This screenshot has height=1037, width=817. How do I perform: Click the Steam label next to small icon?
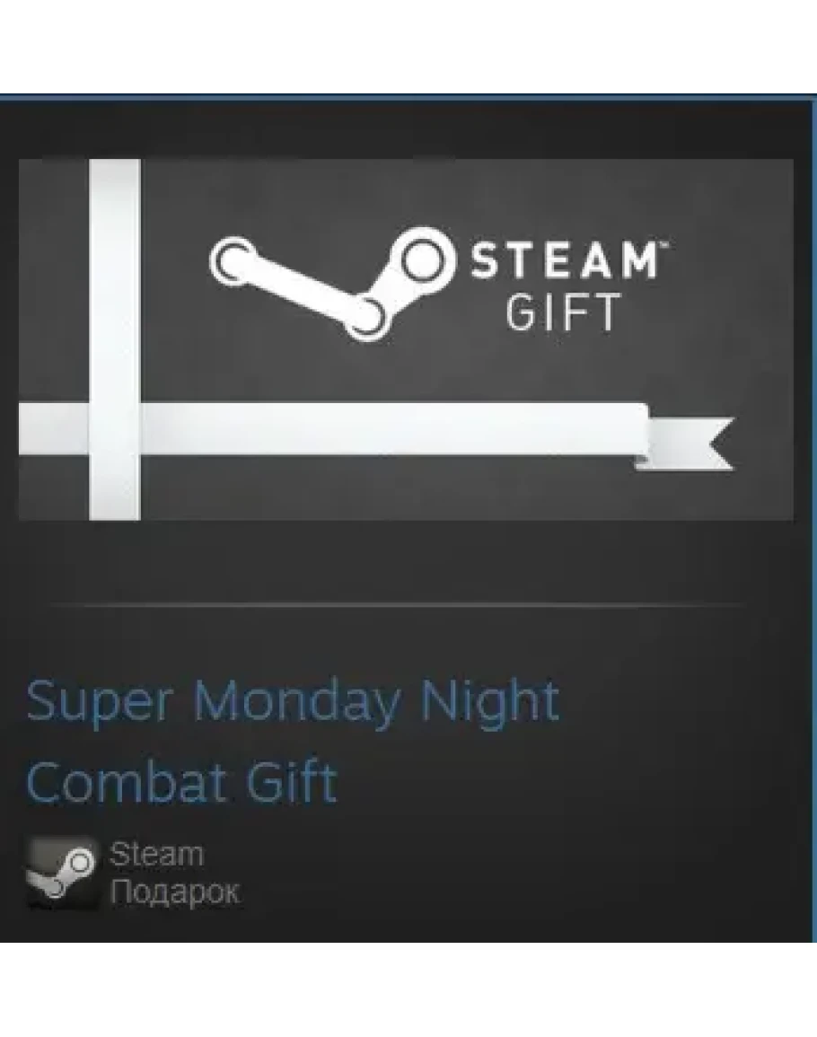click(x=157, y=854)
